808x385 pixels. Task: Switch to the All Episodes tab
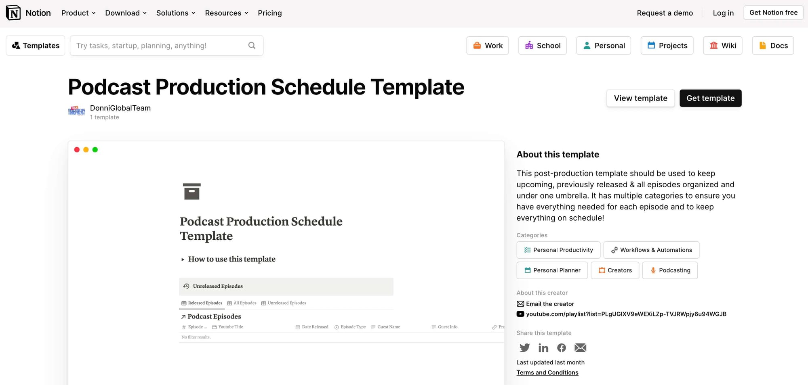tap(242, 303)
